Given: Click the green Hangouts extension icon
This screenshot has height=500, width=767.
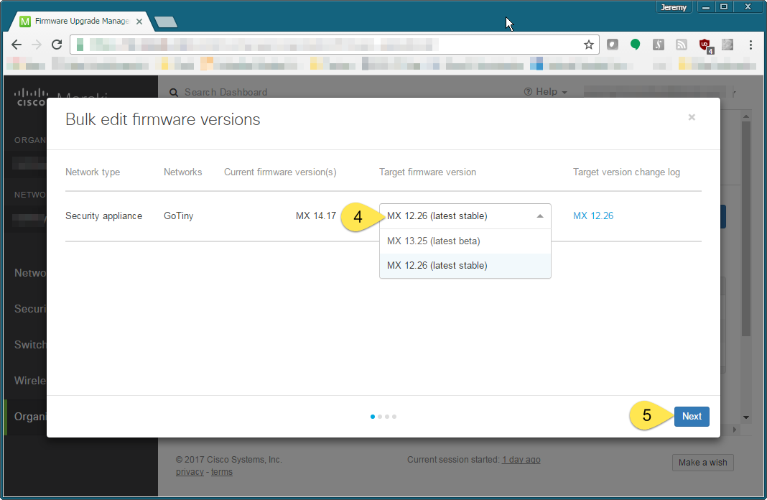Looking at the screenshot, I should pos(636,45).
